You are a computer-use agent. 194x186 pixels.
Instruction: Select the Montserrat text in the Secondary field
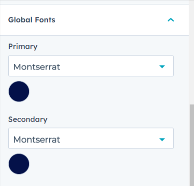(37, 140)
